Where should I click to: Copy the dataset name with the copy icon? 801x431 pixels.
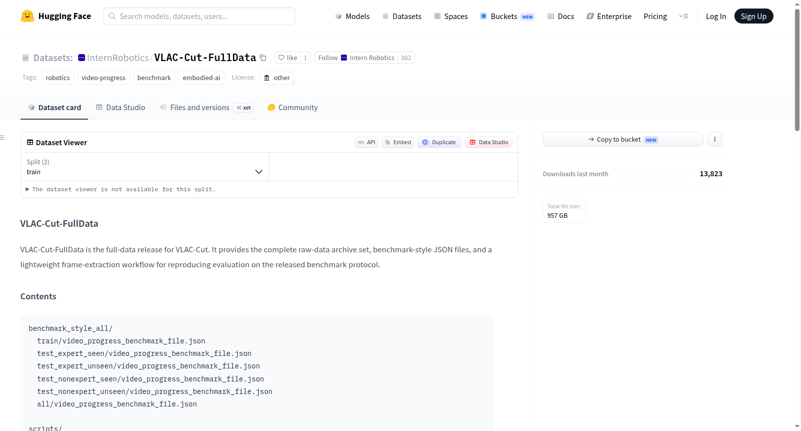point(263,58)
